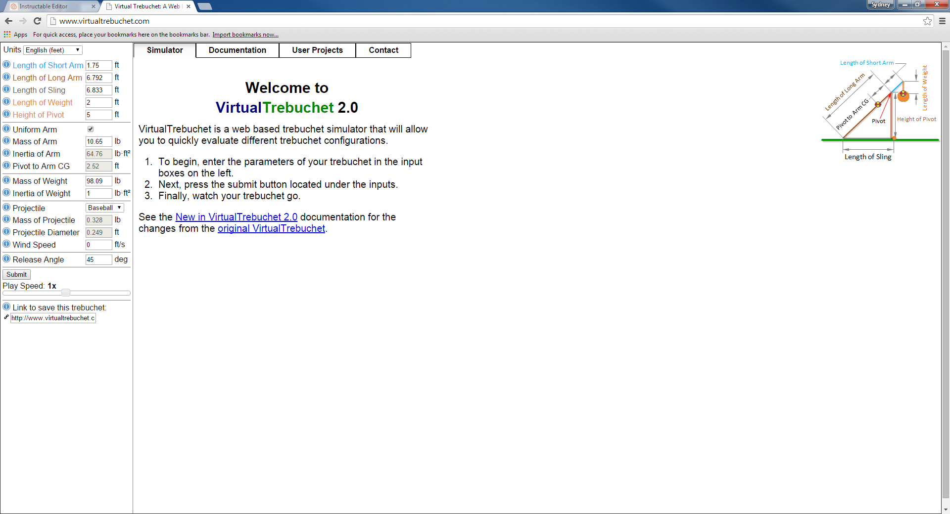The width and height of the screenshot is (950, 514).
Task: Click the Release Angle input field
Action: pyautogui.click(x=98, y=259)
